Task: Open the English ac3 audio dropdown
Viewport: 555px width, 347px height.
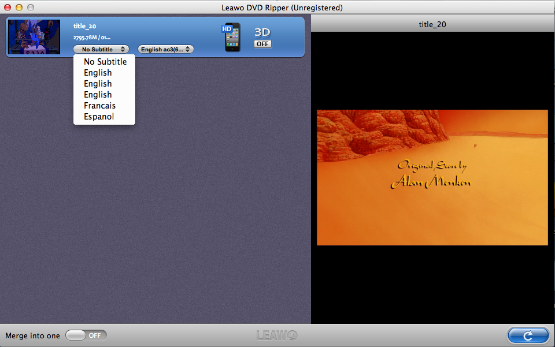Action: (x=166, y=49)
